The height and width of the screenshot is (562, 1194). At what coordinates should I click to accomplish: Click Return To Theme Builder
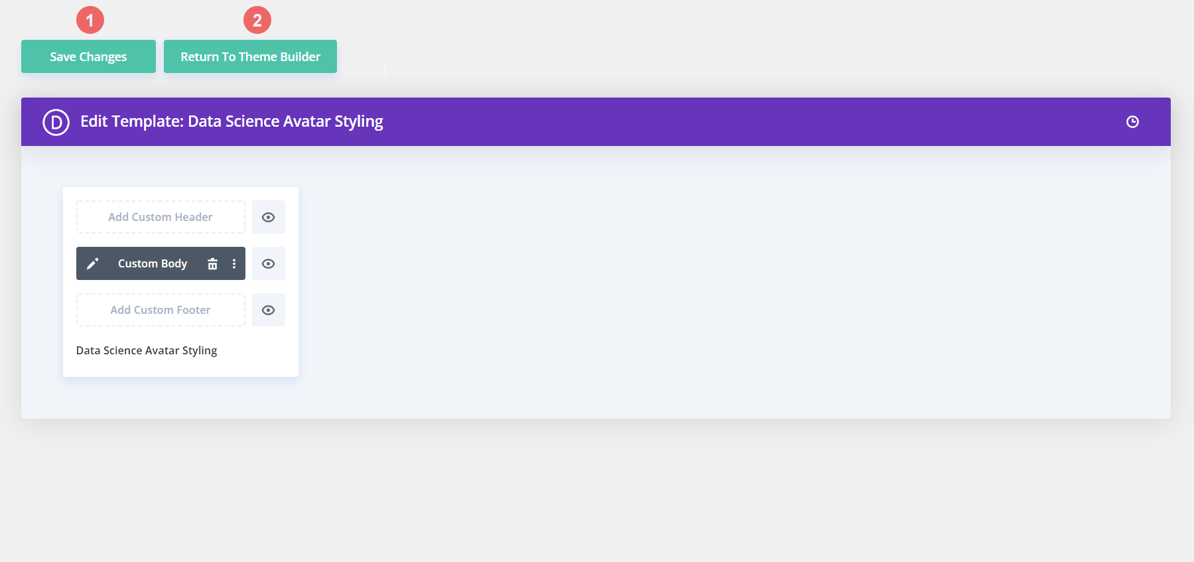(250, 56)
